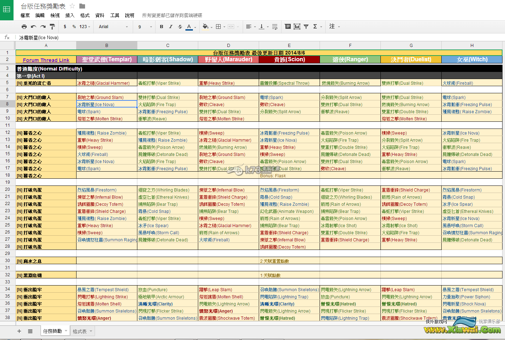The height and width of the screenshot is (340, 505).
Task: Open the 工具 menu
Action: 115,15
